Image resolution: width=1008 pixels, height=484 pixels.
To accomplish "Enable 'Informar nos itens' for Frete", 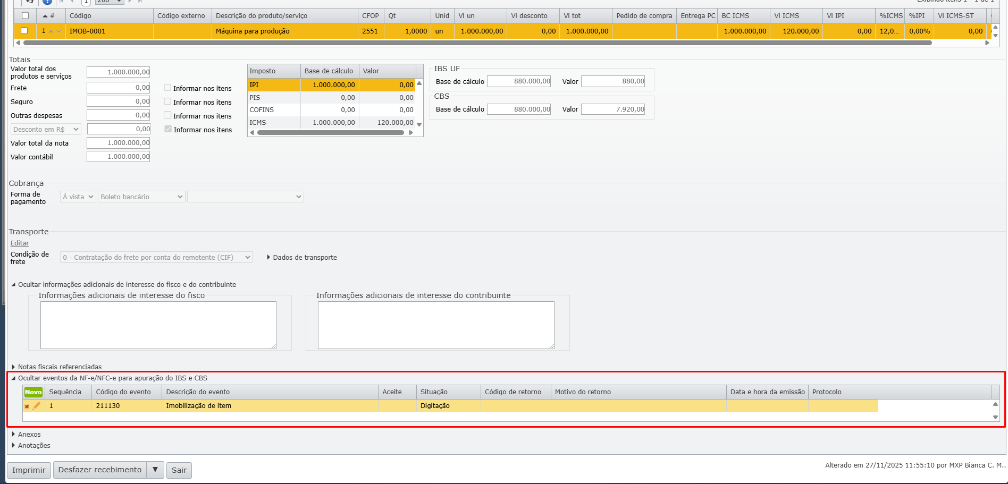I will [x=167, y=88].
